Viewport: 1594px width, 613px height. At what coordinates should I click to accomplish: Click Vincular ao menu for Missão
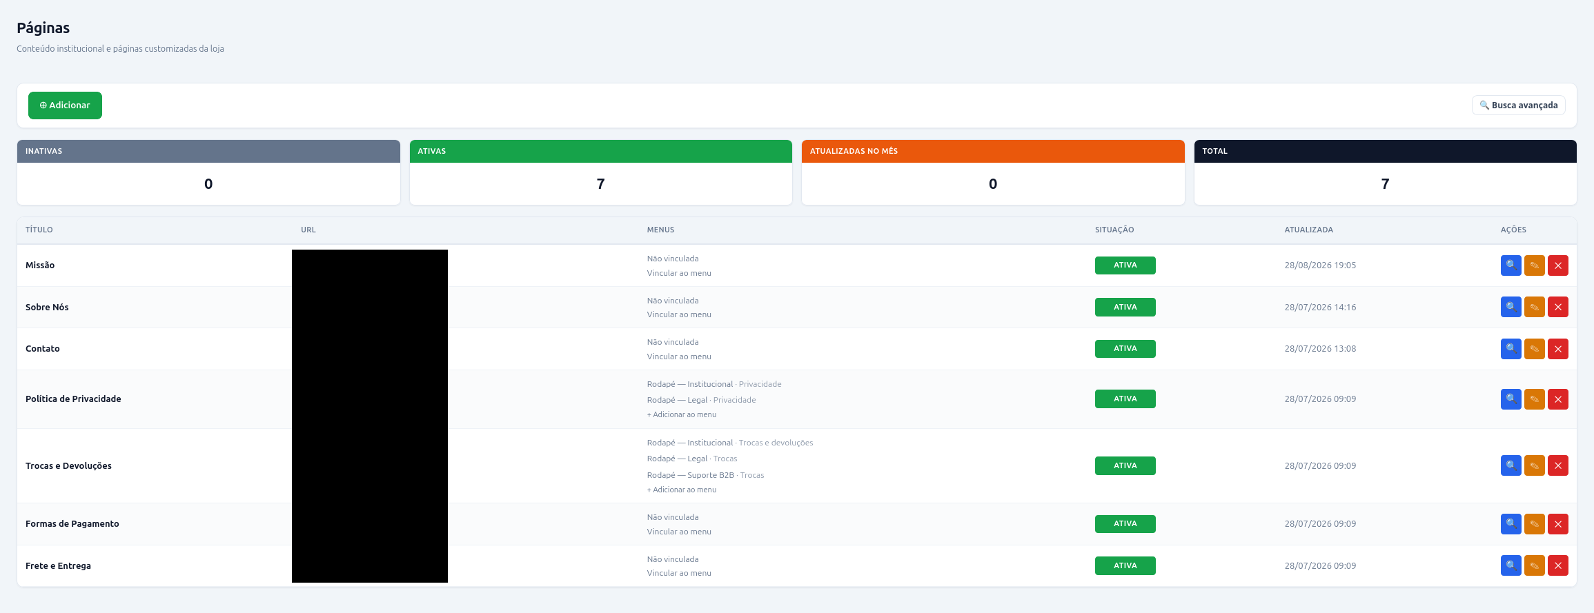click(x=679, y=273)
